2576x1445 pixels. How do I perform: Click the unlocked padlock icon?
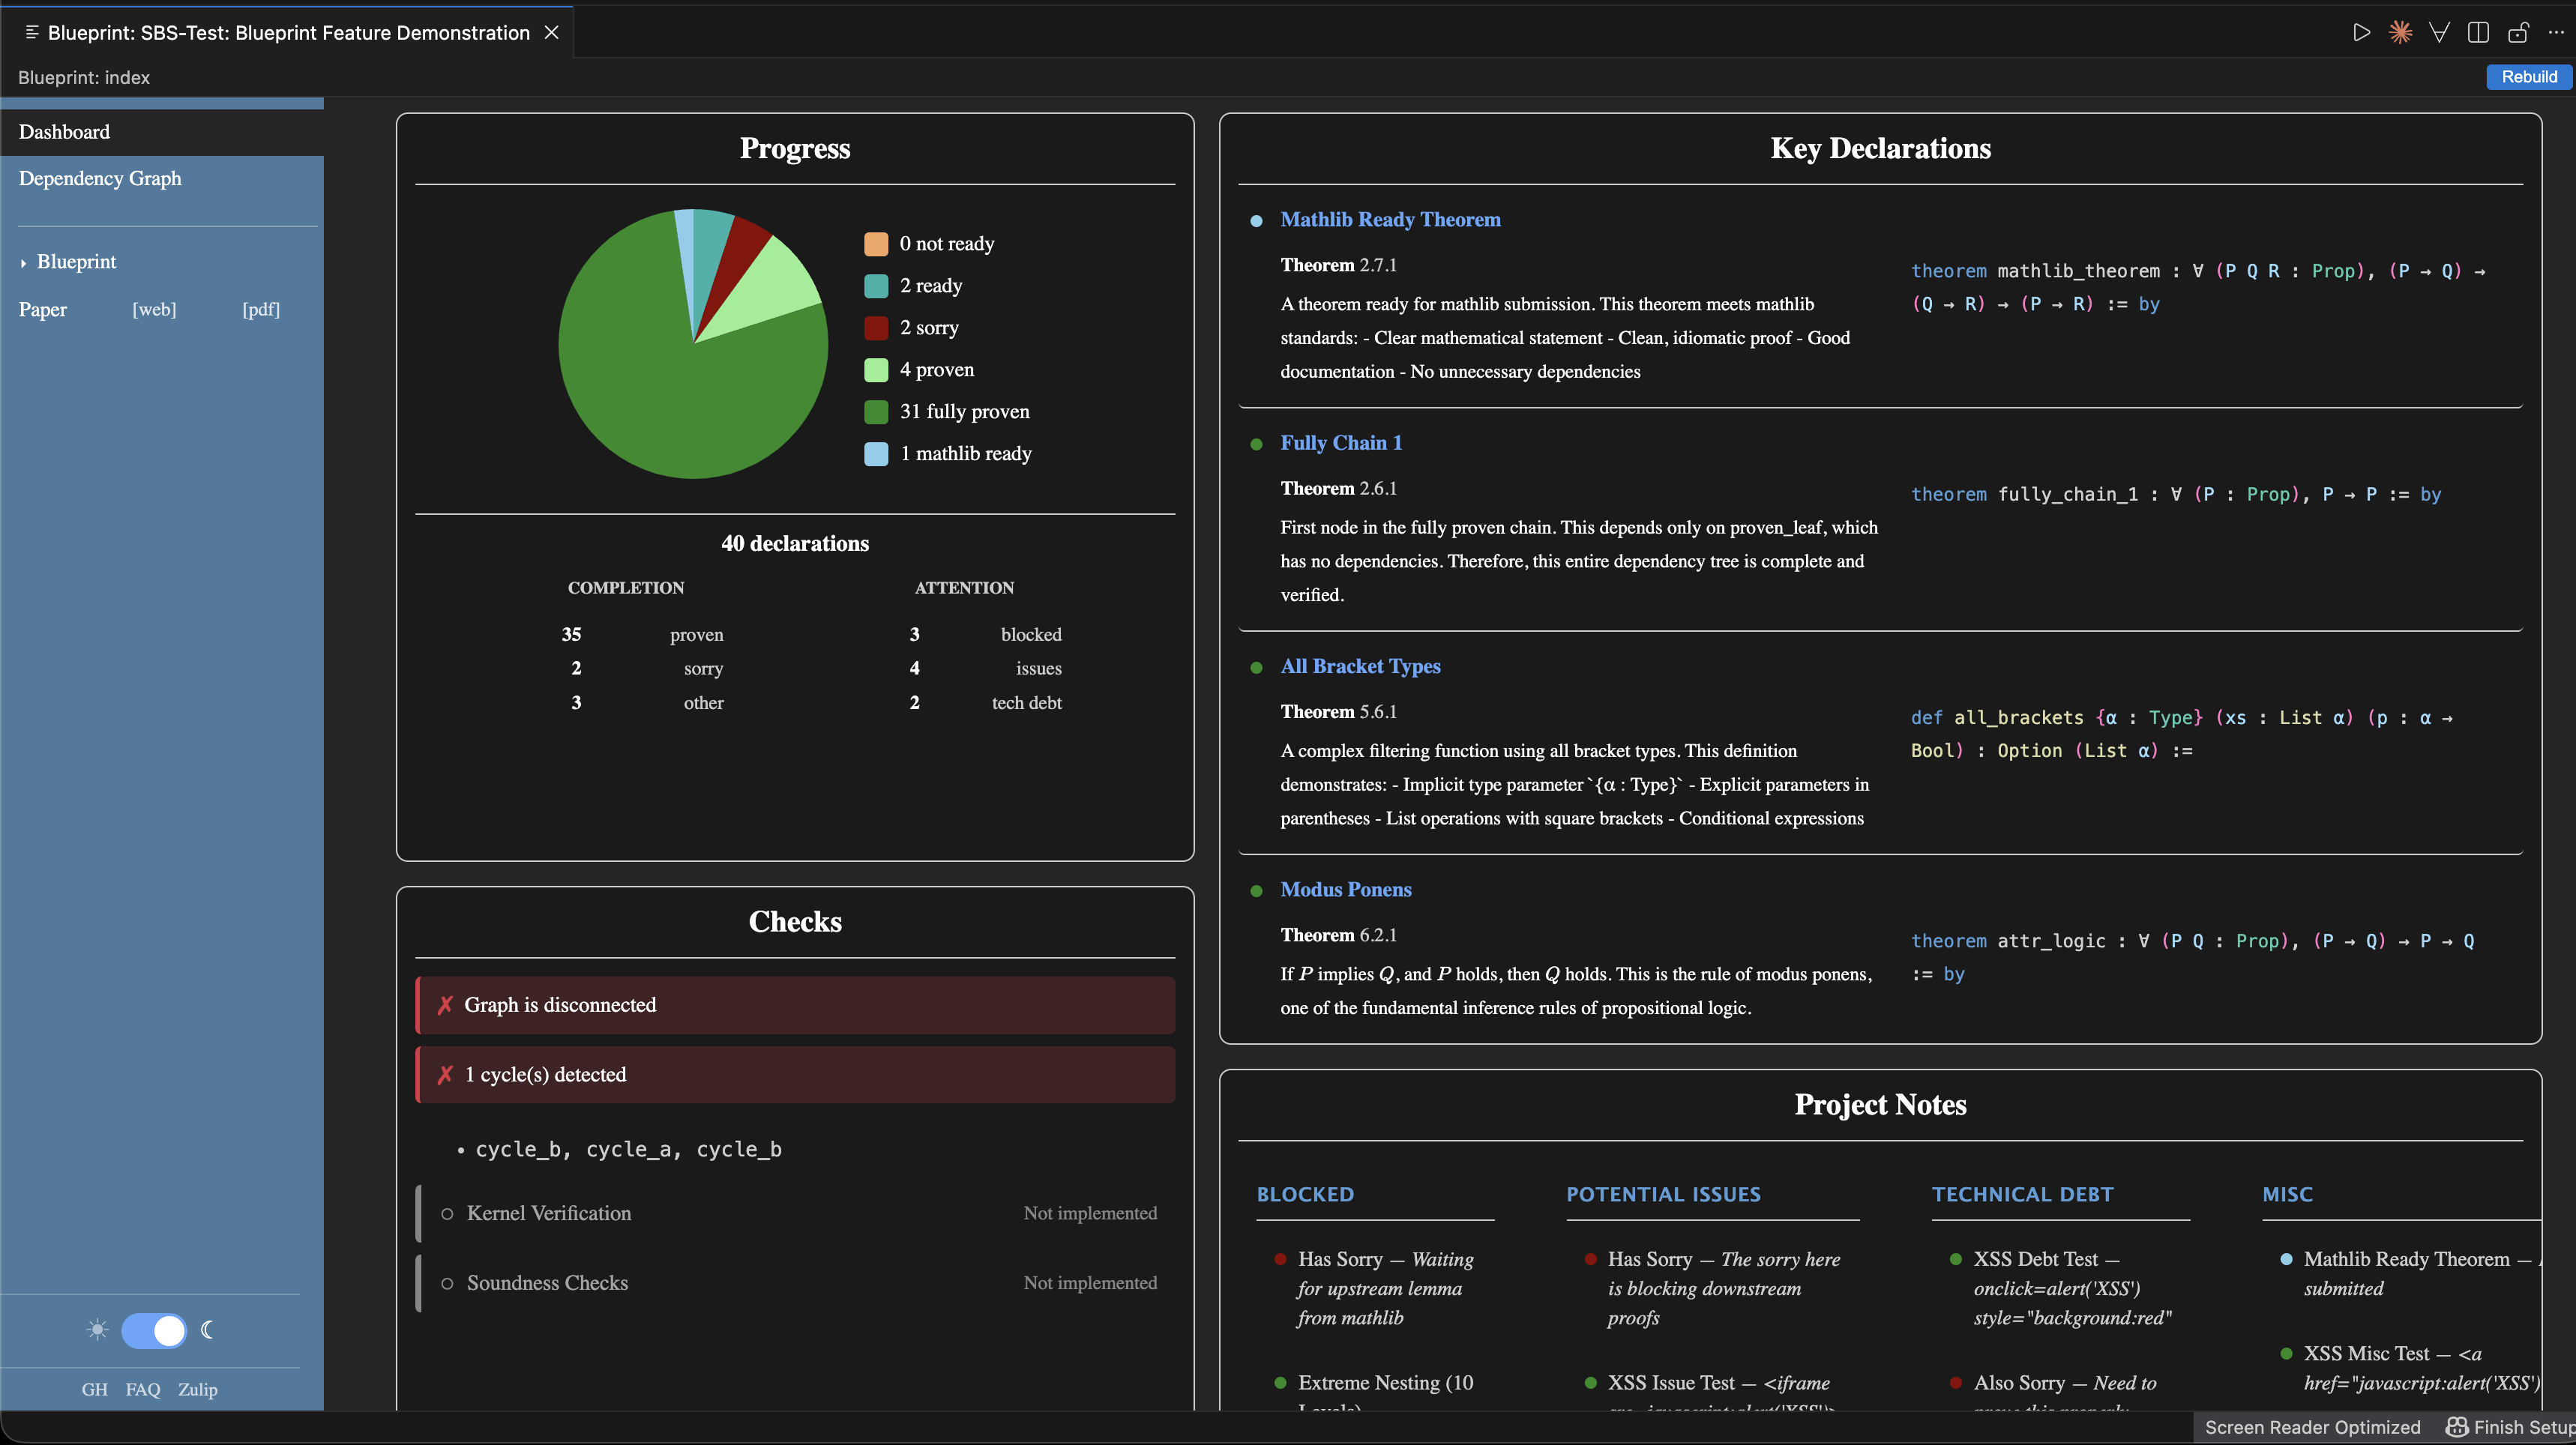coord(2518,33)
